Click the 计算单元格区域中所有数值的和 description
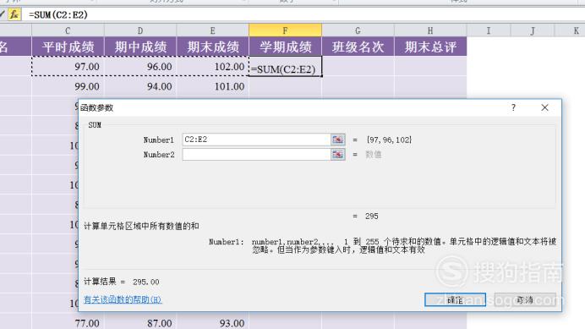Image resolution: width=585 pixels, height=329 pixels. point(141,226)
